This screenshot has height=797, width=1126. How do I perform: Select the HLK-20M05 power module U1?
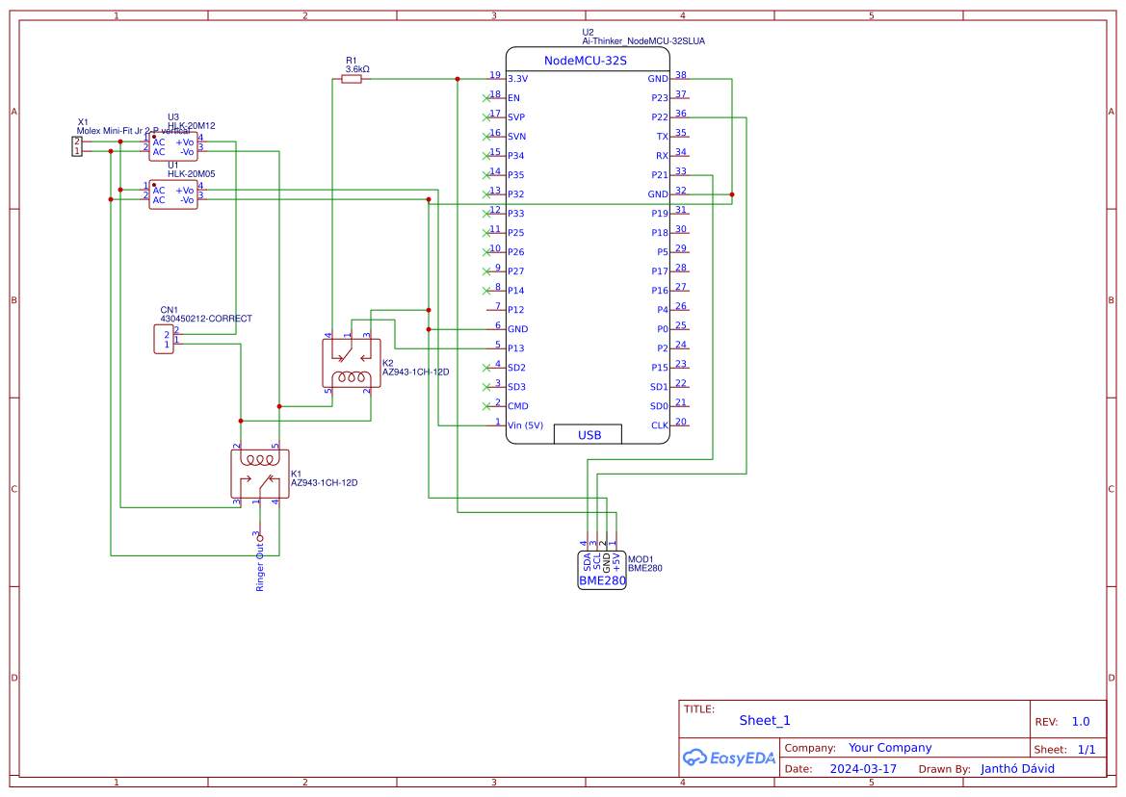point(173,193)
